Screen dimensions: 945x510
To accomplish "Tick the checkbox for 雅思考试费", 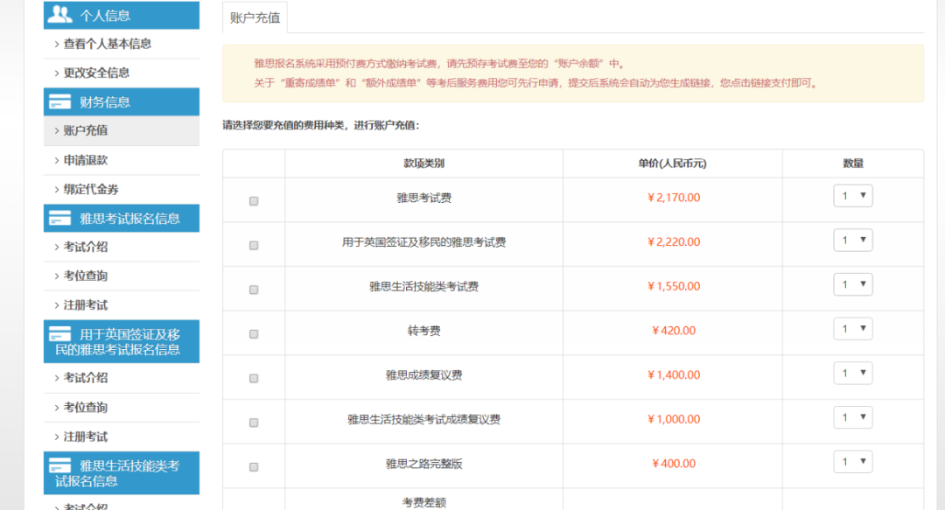I will coord(254,200).
